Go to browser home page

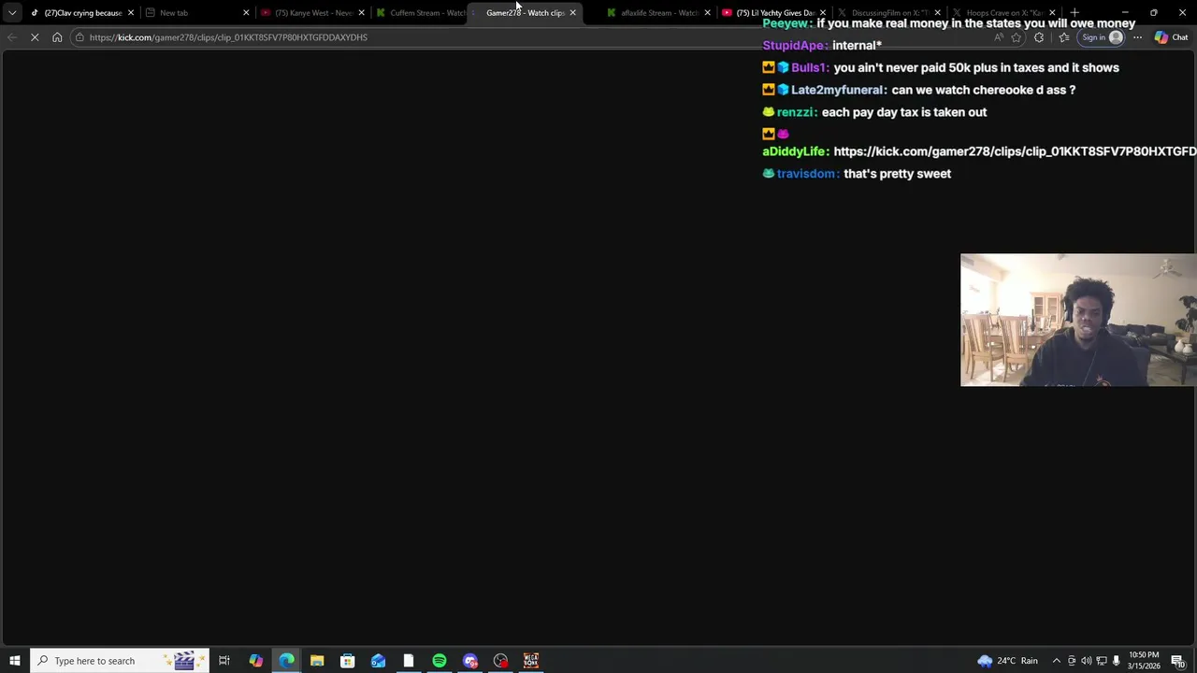tap(57, 37)
